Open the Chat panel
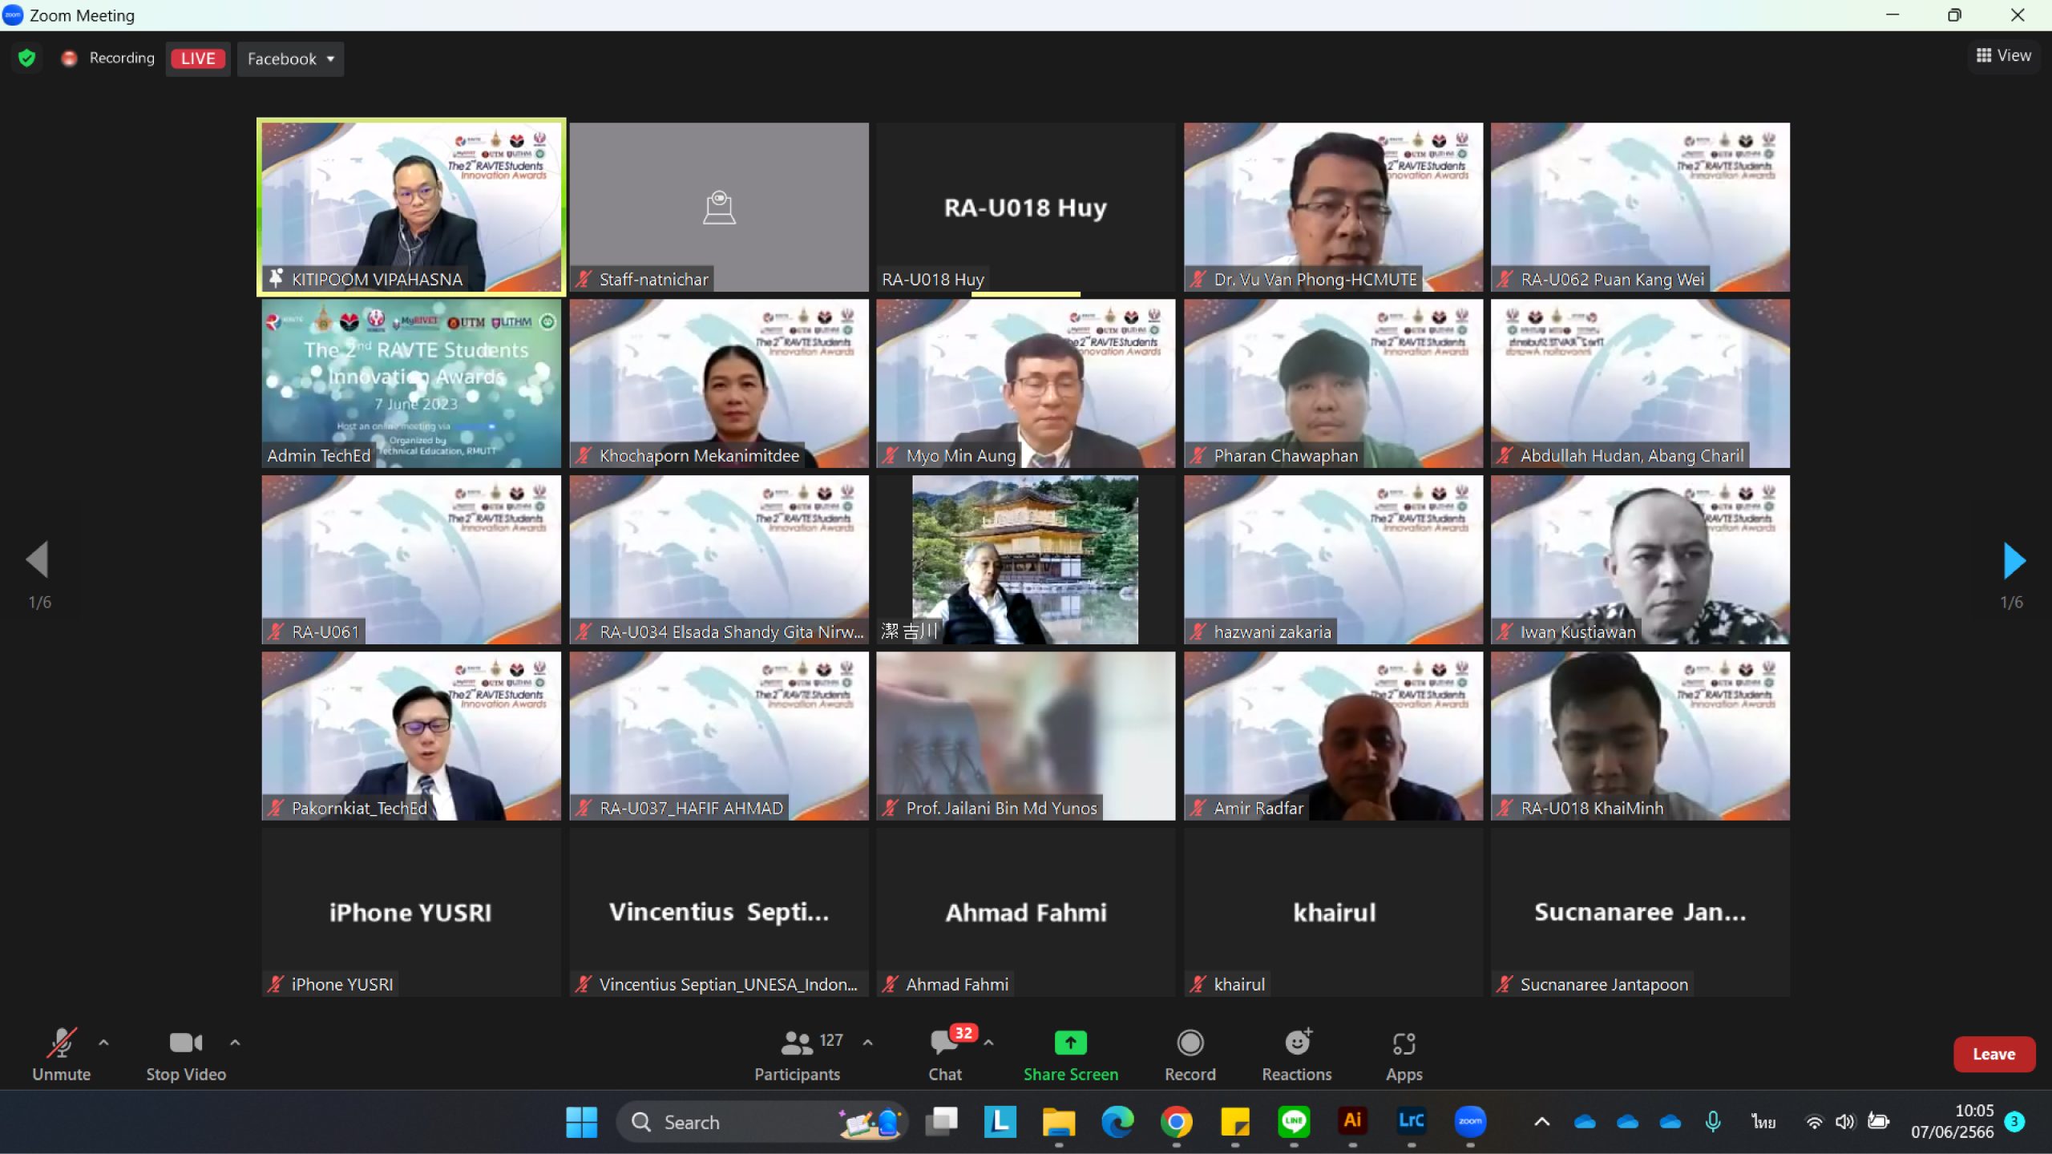Image resolution: width=2052 pixels, height=1154 pixels. click(x=946, y=1055)
